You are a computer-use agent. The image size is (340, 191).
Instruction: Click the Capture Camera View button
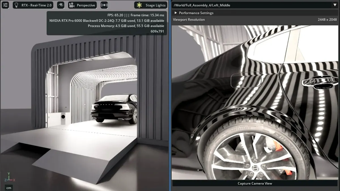tap(255, 183)
